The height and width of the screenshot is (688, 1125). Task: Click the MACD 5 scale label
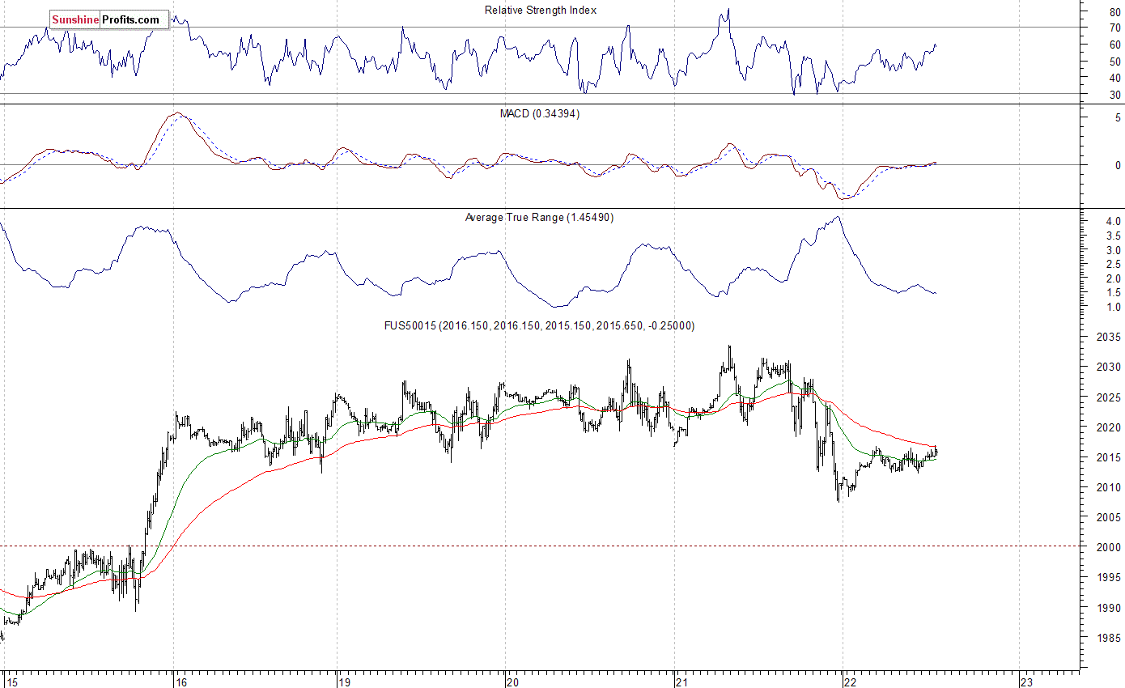pyautogui.click(x=1118, y=118)
